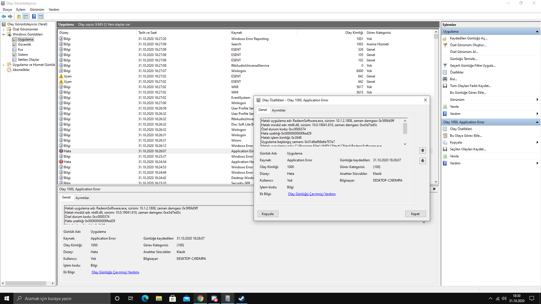
Task: Collapse the Uygulama actions section header
Action: pos(537,32)
